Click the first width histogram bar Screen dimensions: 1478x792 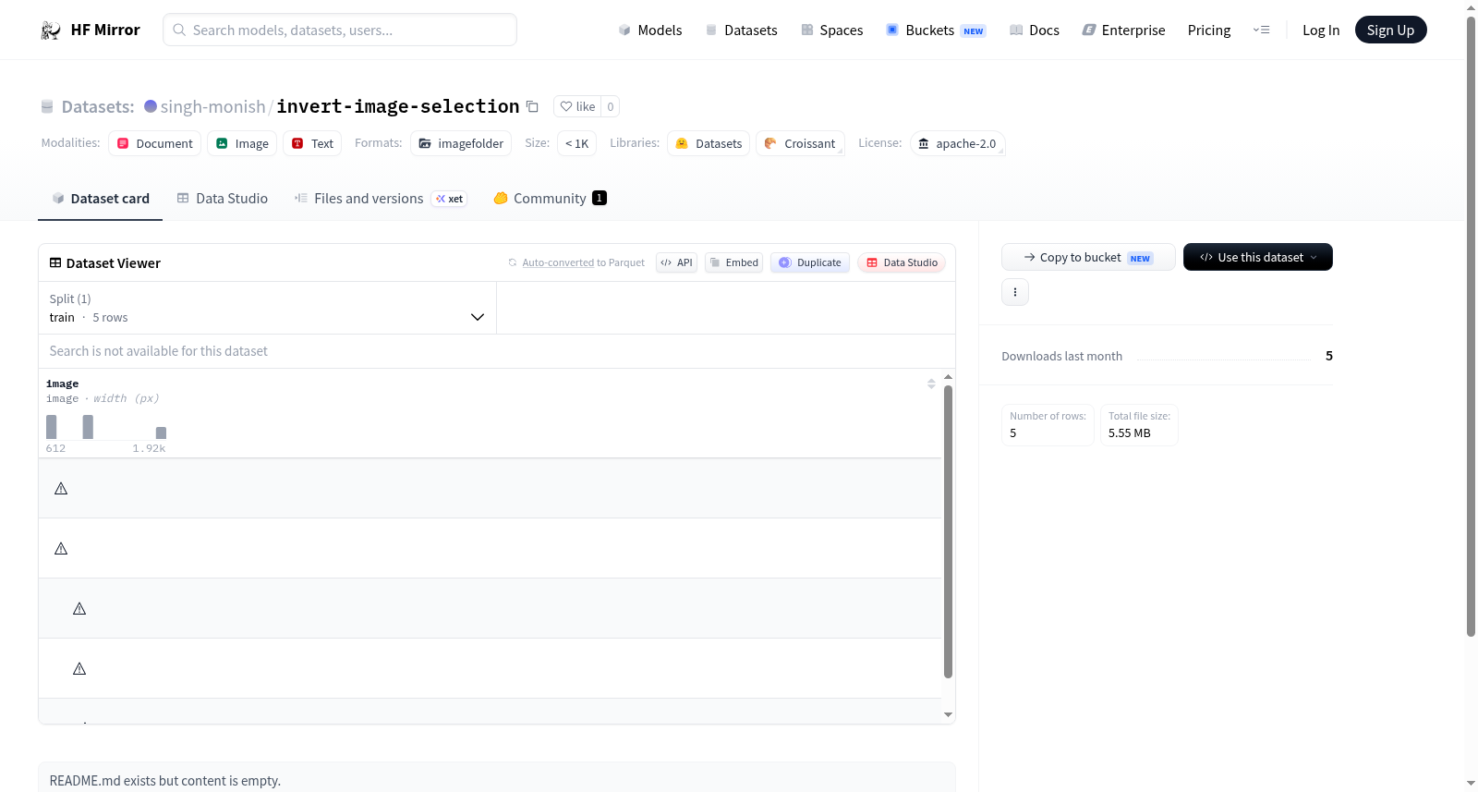click(52, 427)
